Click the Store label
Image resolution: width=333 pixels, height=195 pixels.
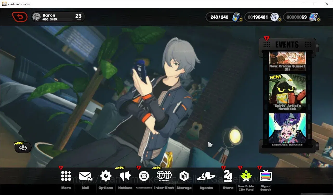pos(228,188)
